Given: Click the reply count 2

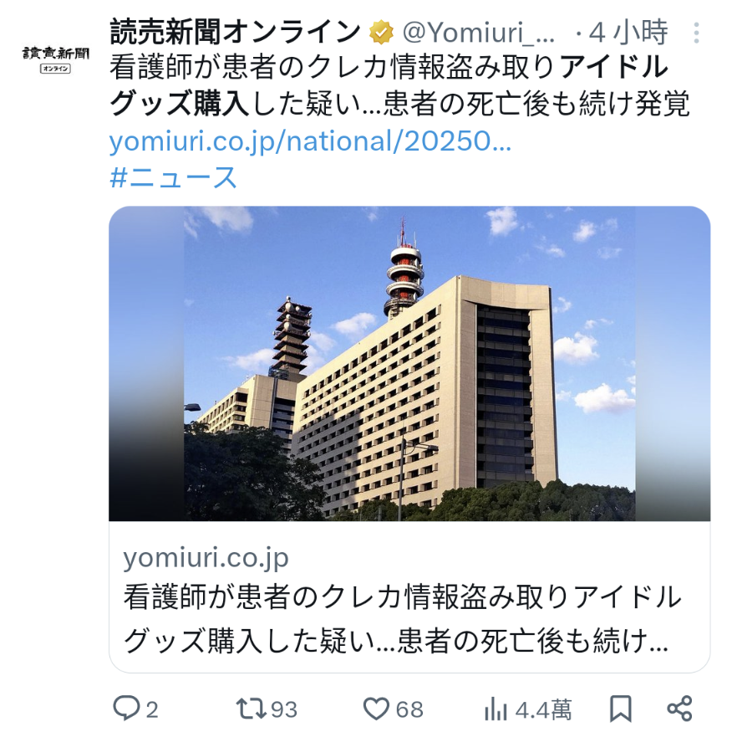Looking at the screenshot, I should [152, 709].
